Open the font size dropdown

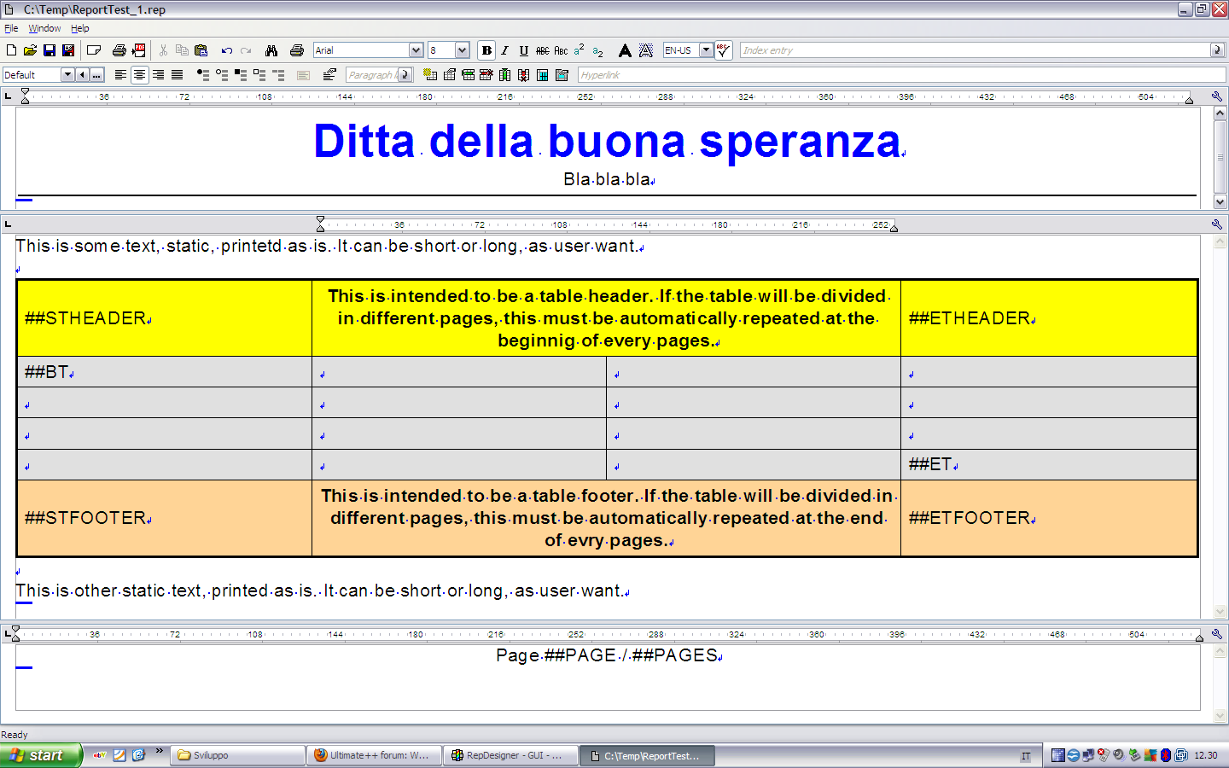pos(462,50)
